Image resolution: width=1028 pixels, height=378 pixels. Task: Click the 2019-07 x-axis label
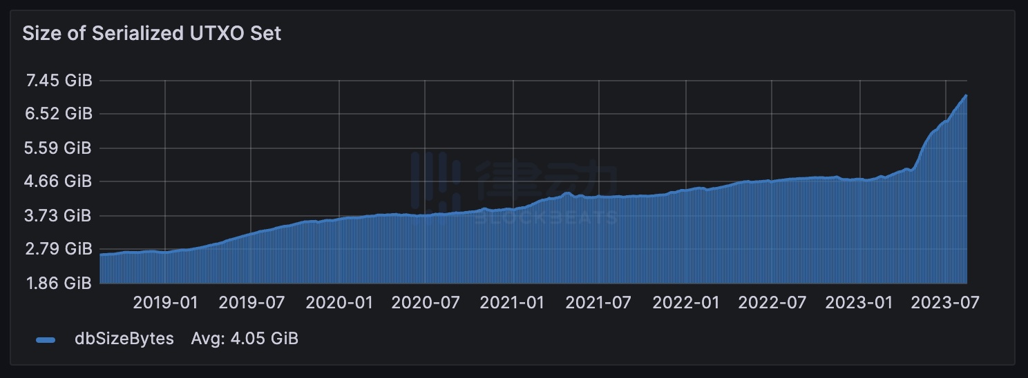click(x=252, y=302)
